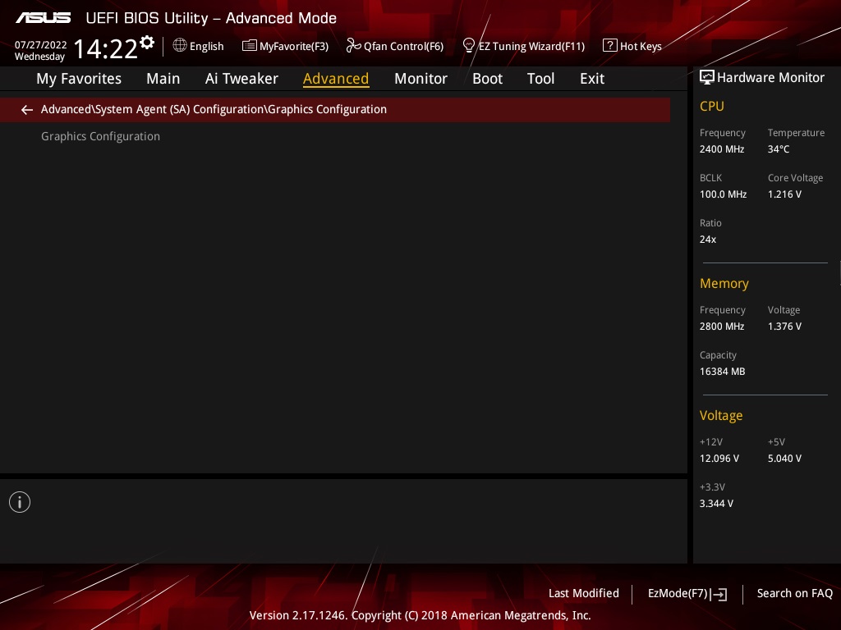Switch to the Monitor tab
The image size is (841, 630).
coord(421,79)
